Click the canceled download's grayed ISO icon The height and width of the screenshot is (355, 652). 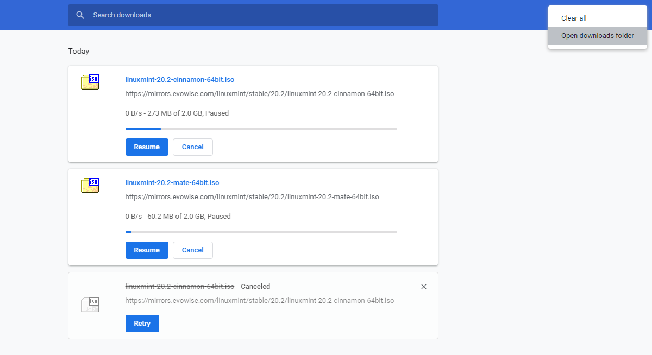(90, 305)
